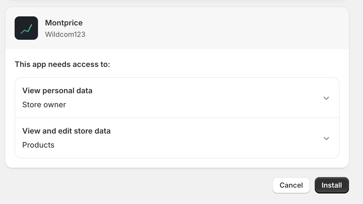Open the Wildcom123 developer name
Viewport: 363px width, 204px height.
pyautogui.click(x=65, y=34)
